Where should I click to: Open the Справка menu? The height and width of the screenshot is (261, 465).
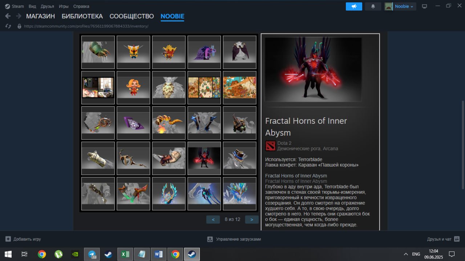click(81, 6)
